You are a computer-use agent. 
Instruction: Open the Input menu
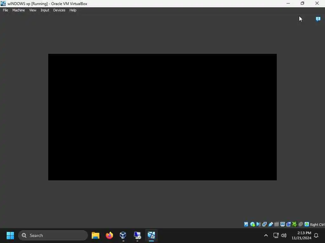(45, 10)
